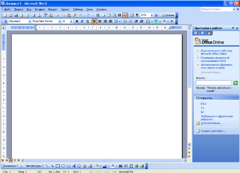Screen dimensions: 240x173
Task: Select the Arrow drawing tool
Action: coord(52,166)
